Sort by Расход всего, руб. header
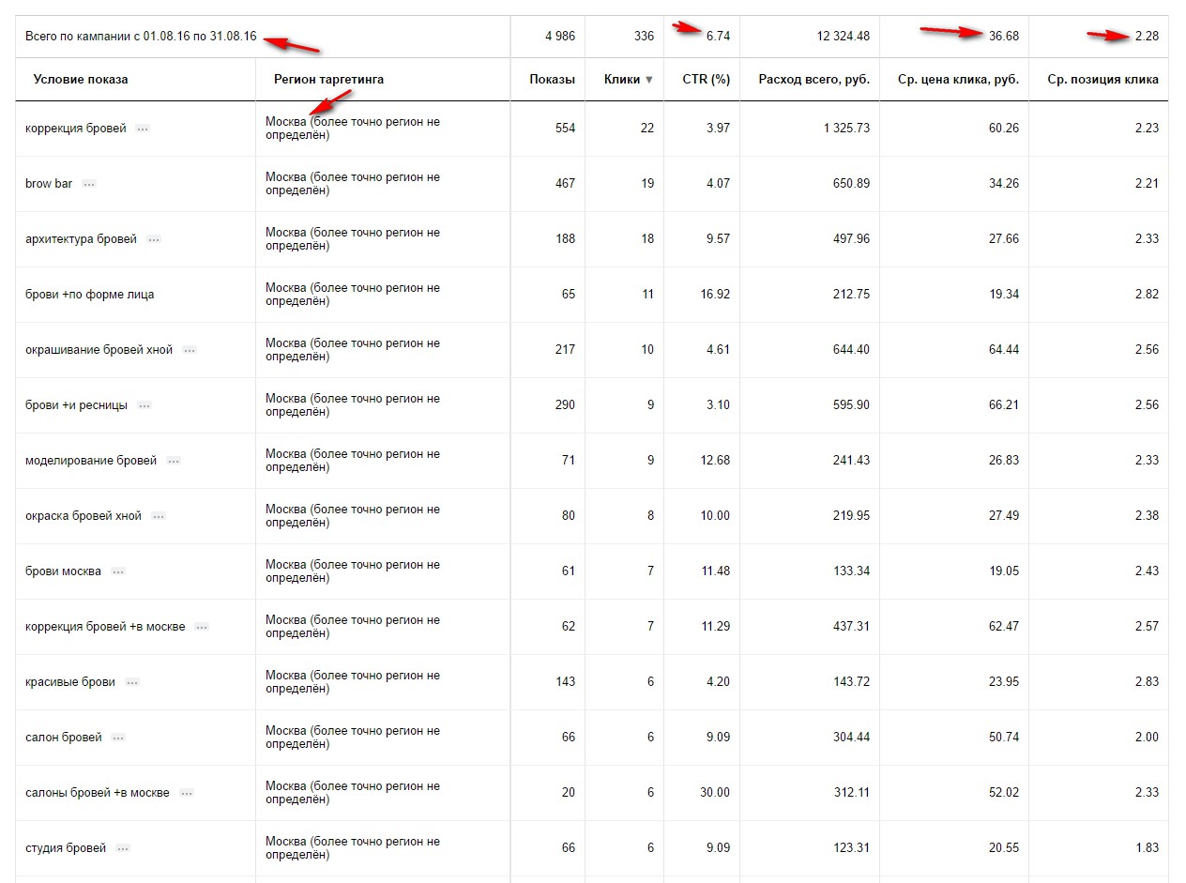The height and width of the screenshot is (883, 1186). (814, 80)
